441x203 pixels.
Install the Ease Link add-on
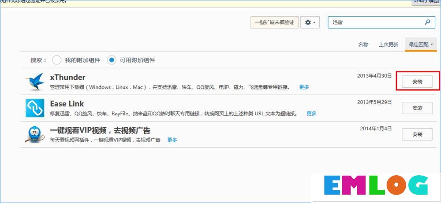[x=417, y=108]
